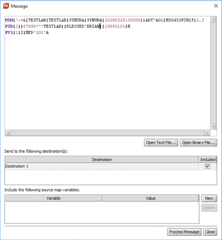Viewport: 222px width, 240px height.
Task: Click the PV1 segment name in message
Action: (9, 32)
